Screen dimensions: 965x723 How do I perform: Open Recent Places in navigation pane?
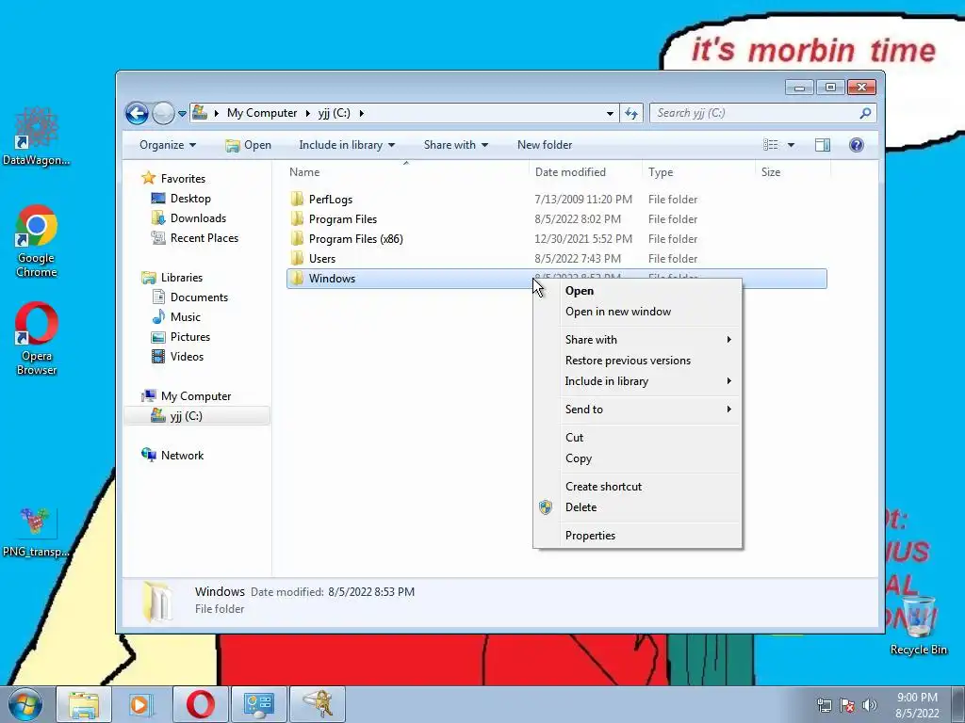(x=204, y=238)
